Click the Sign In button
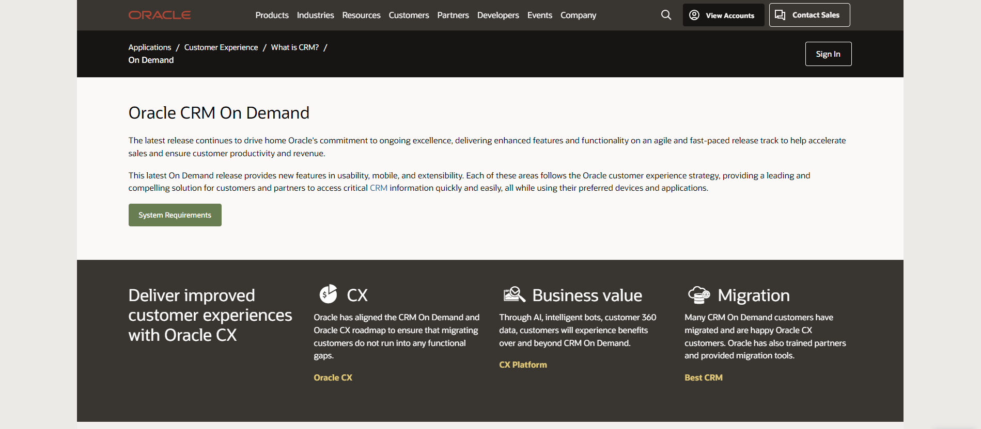Viewport: 981px width, 429px height. [828, 54]
